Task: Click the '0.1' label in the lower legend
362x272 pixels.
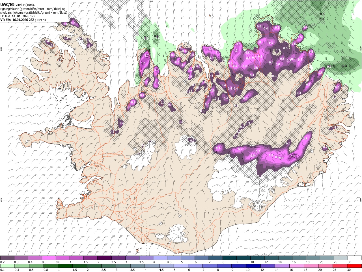Action: [2, 270]
